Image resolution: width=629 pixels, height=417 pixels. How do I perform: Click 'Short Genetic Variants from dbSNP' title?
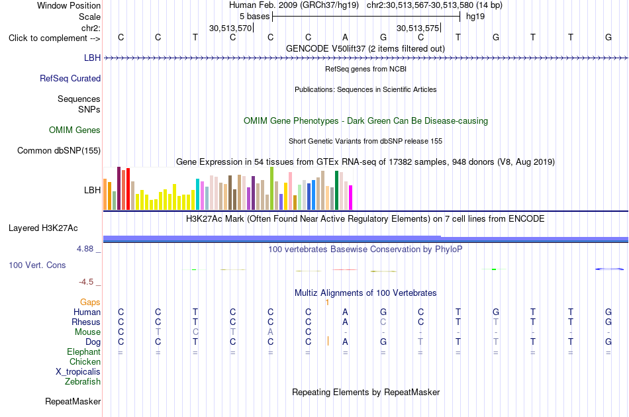click(365, 141)
